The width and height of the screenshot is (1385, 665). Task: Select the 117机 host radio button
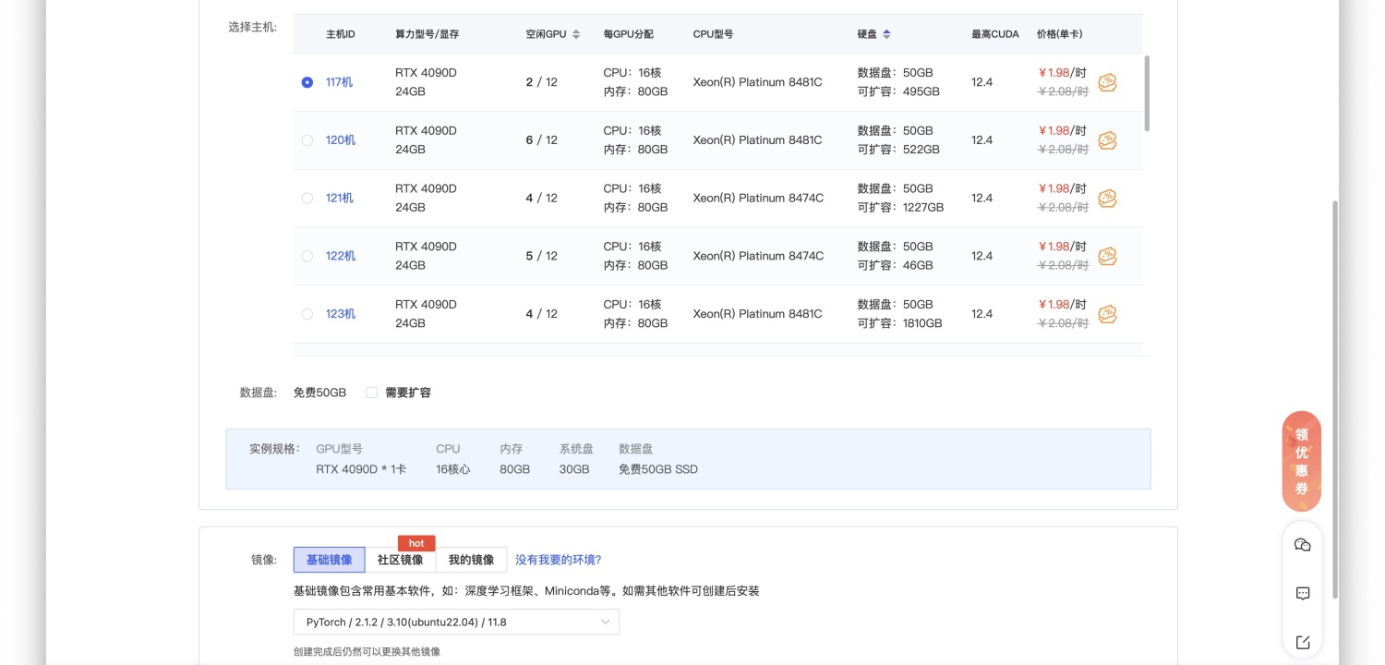307,82
